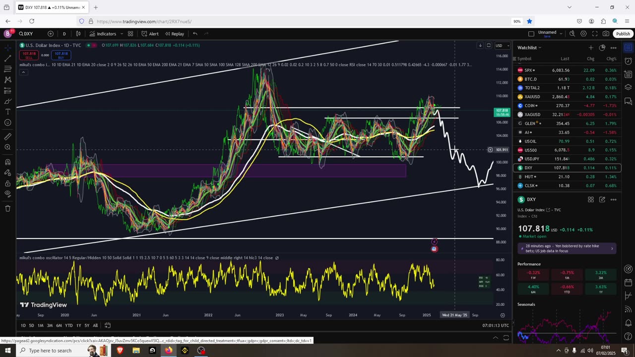Add symbol to watchlist plus icon
The image size is (635, 357).
click(591, 48)
